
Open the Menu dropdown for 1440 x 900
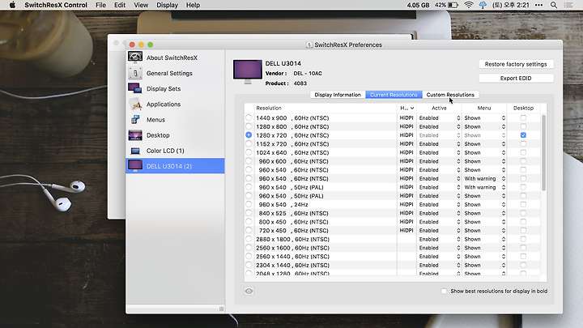(484, 118)
